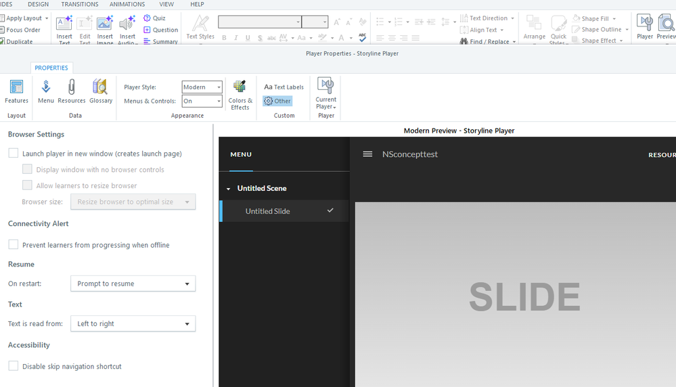
Task: Open the Features layout icon
Action: pos(16,91)
